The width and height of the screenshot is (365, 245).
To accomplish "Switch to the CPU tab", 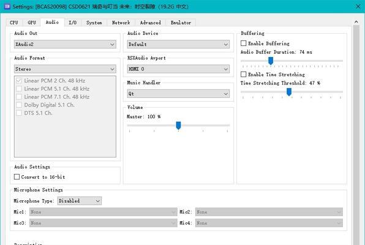I will pos(13,23).
